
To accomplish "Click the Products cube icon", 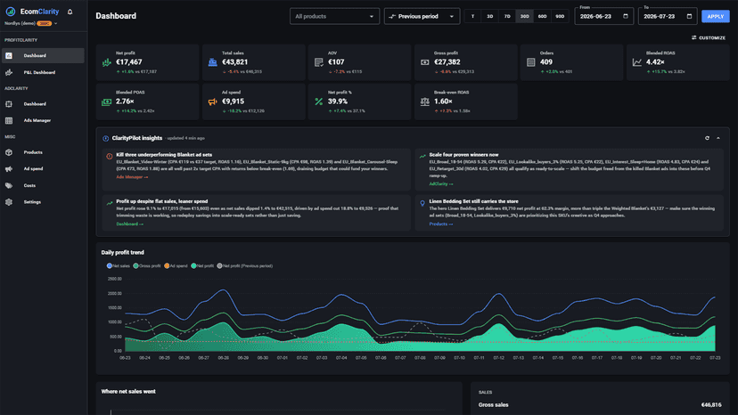I will (9, 152).
